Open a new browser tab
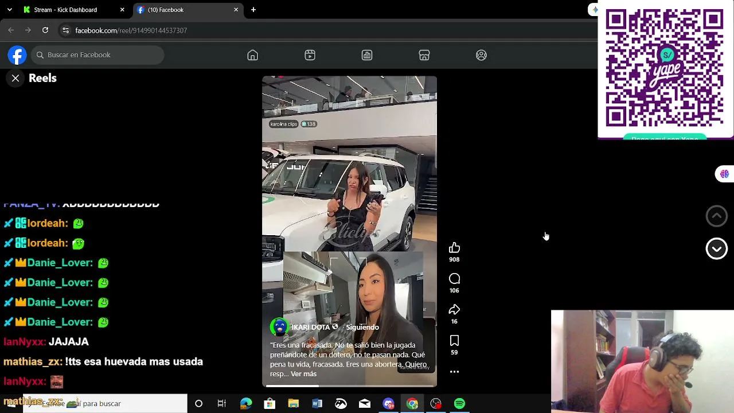734x413 pixels. tap(253, 10)
